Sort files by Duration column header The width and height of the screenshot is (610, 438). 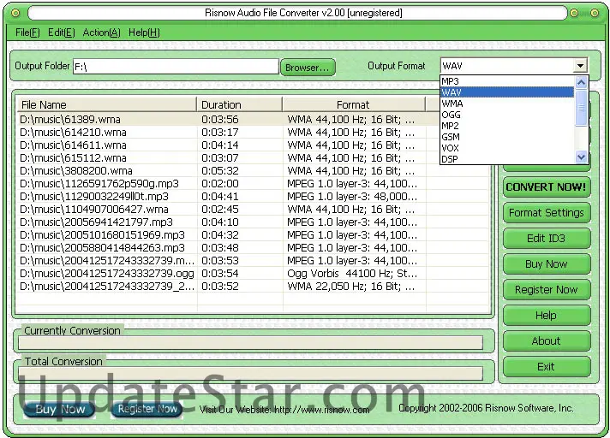pos(239,105)
